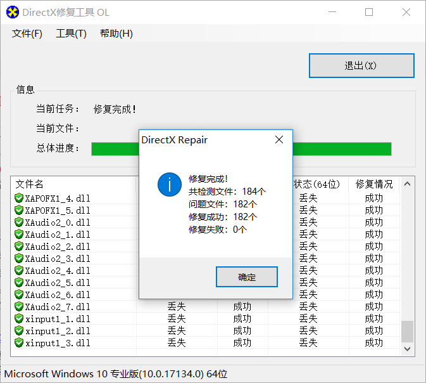The width and height of the screenshot is (426, 383).
Task: Click the 问题文件: 182个 line
Action: point(223,204)
